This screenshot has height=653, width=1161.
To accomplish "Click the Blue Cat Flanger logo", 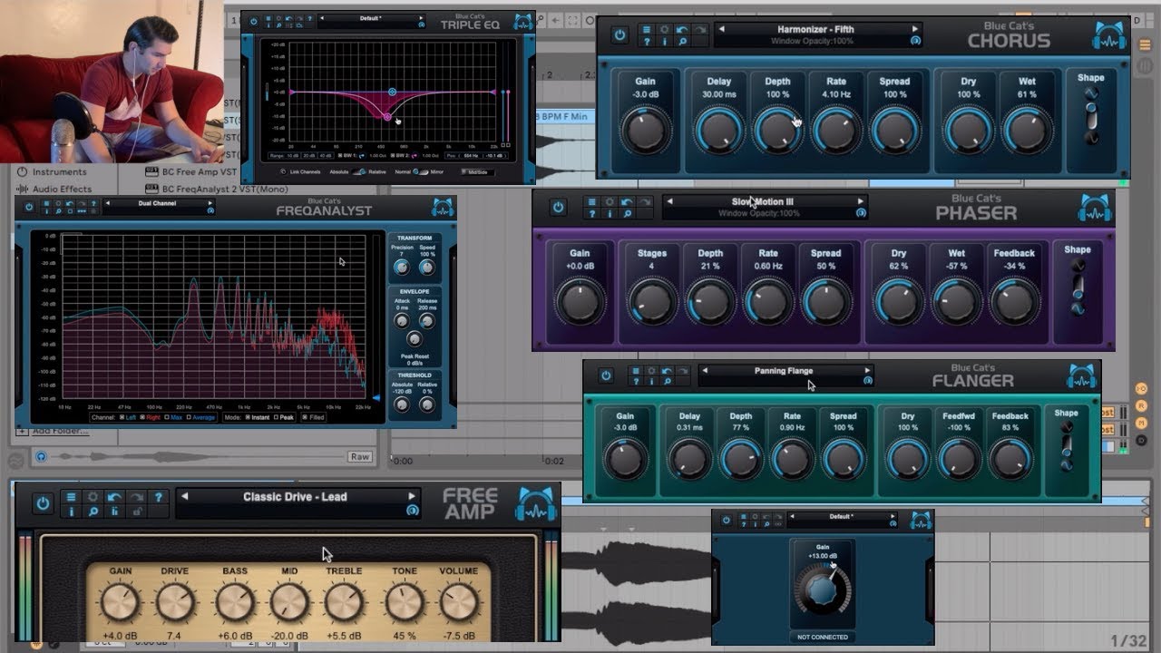I will point(1081,376).
